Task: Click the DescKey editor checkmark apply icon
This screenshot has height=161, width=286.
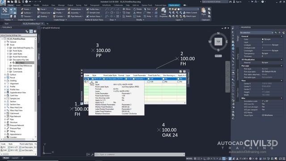Action: click(x=181, y=72)
